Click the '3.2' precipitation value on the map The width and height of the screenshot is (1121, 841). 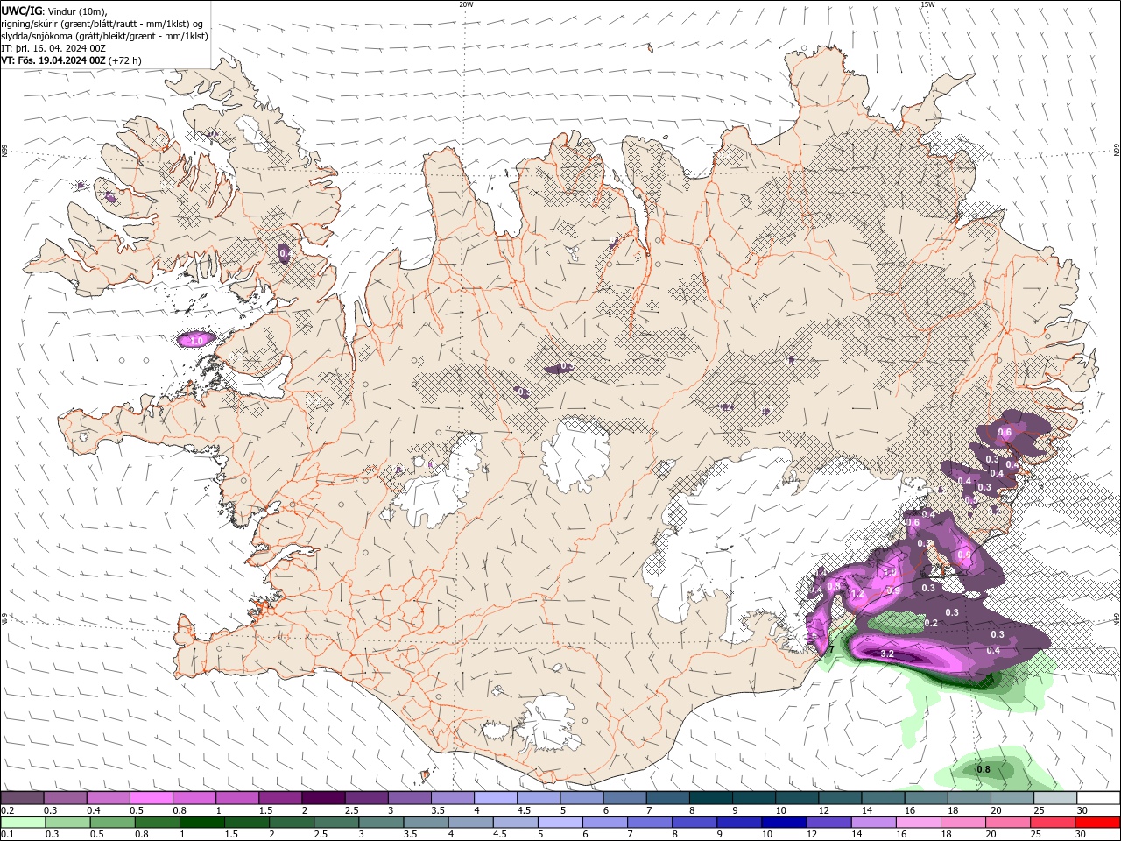point(886,654)
